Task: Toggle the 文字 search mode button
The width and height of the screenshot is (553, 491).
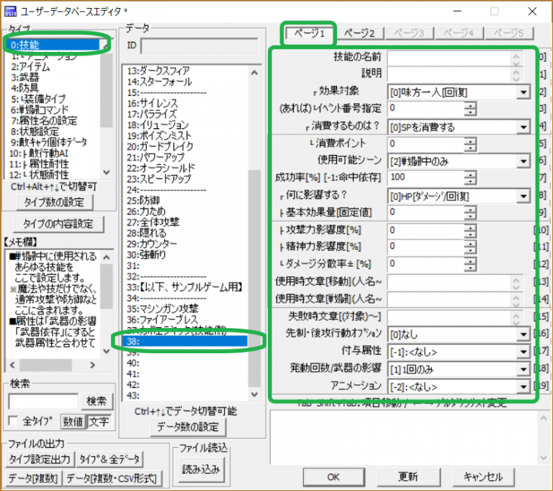Action: click(x=99, y=421)
